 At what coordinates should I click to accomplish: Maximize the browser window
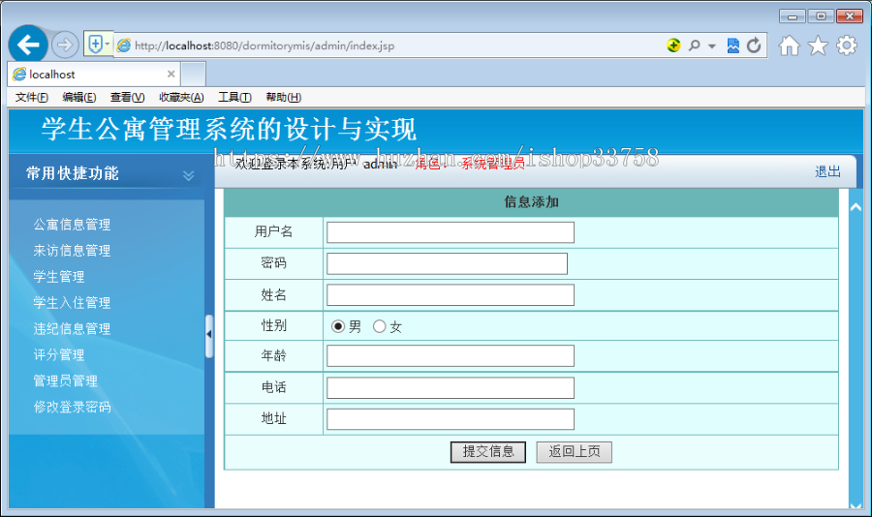pos(821,16)
